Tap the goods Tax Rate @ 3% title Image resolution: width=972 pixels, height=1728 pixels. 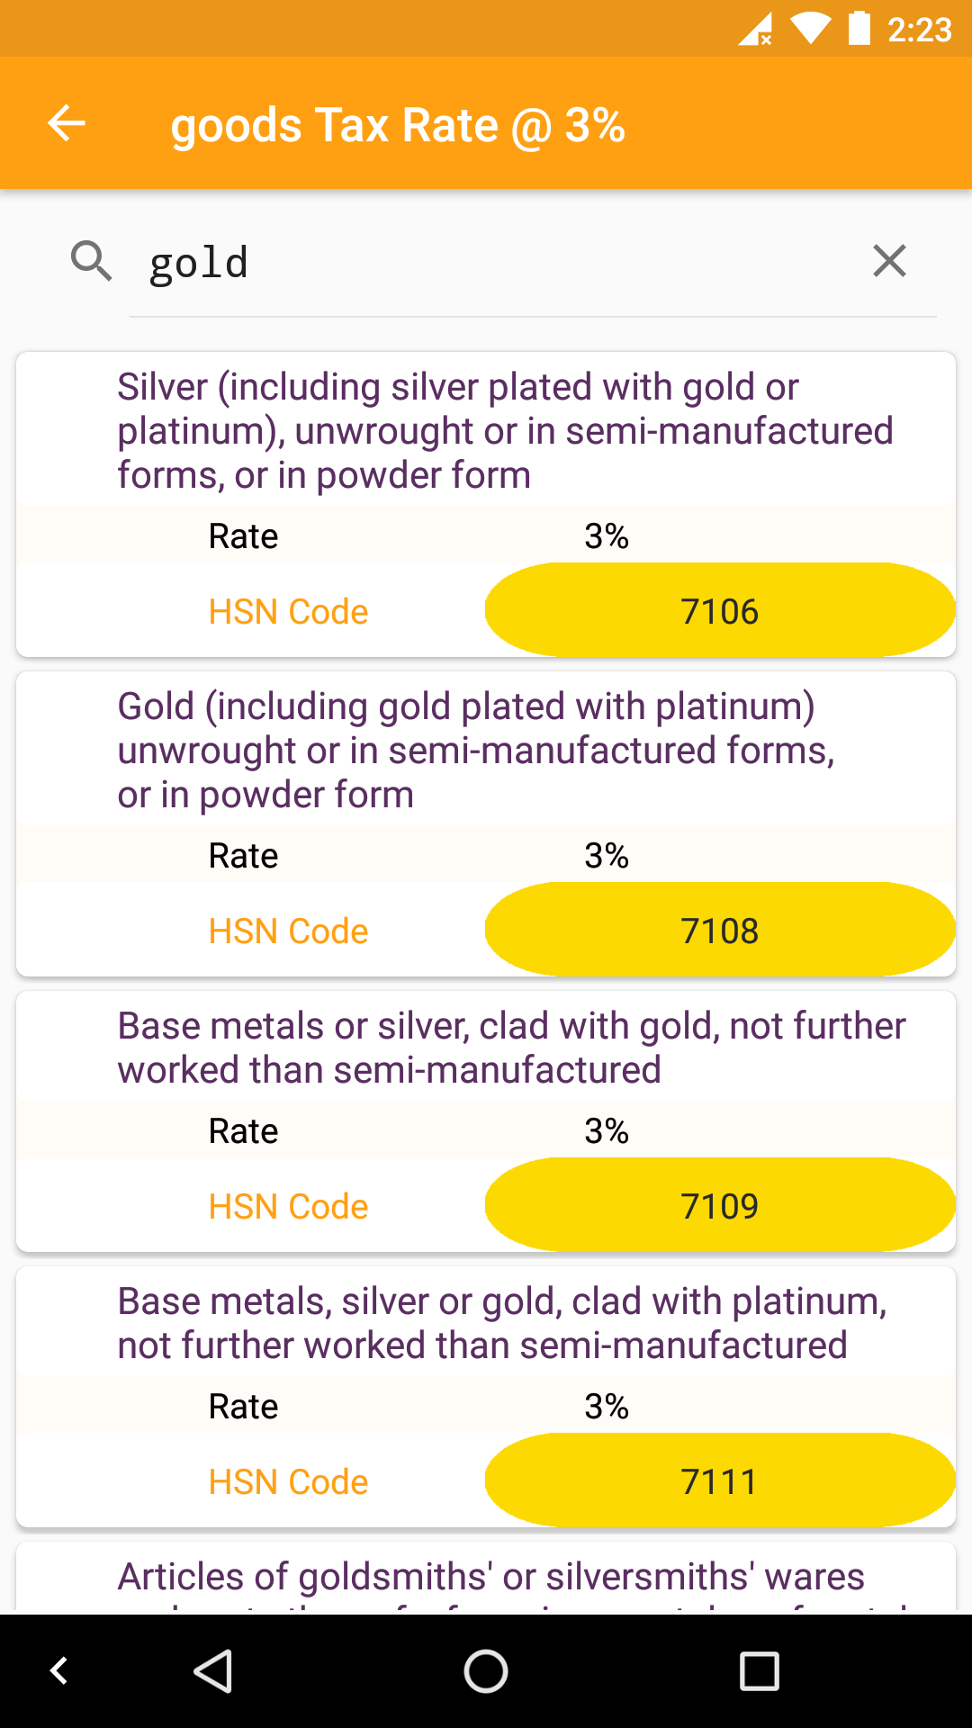click(x=398, y=125)
